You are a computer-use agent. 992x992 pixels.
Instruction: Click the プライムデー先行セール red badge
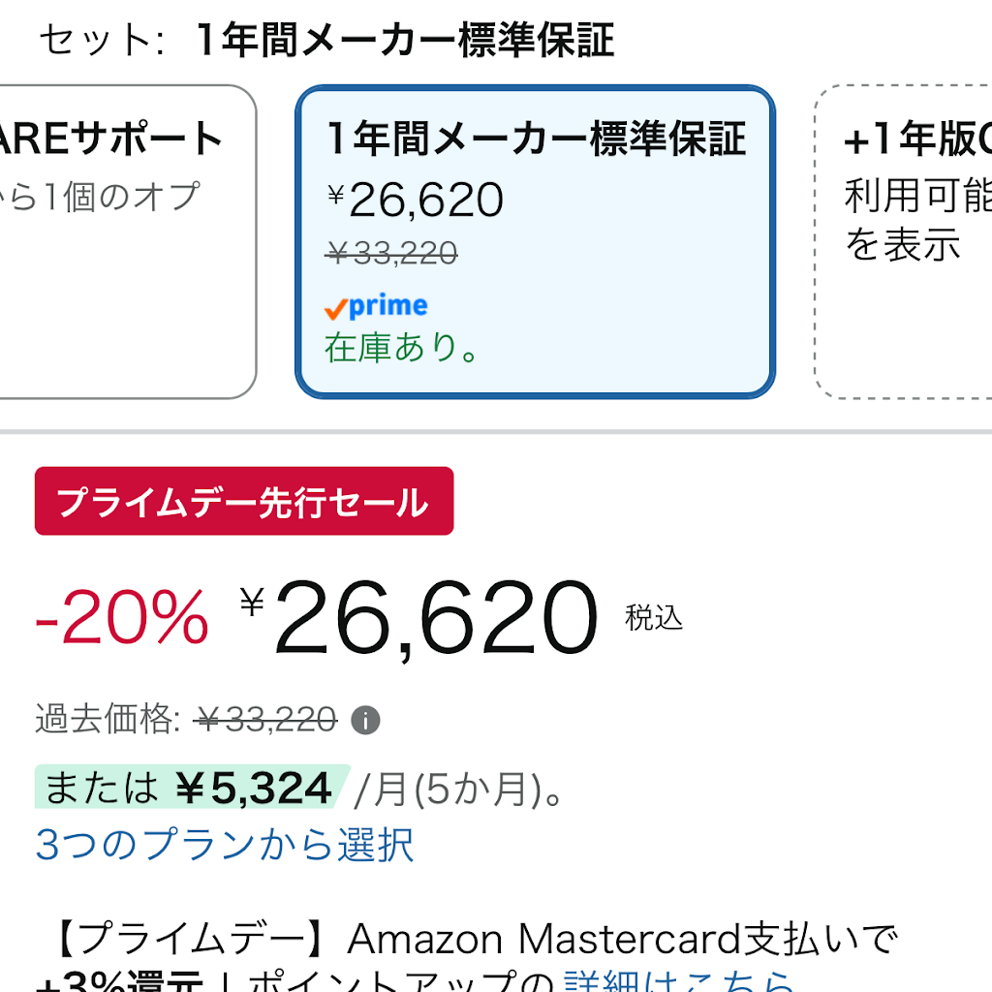[x=244, y=501]
